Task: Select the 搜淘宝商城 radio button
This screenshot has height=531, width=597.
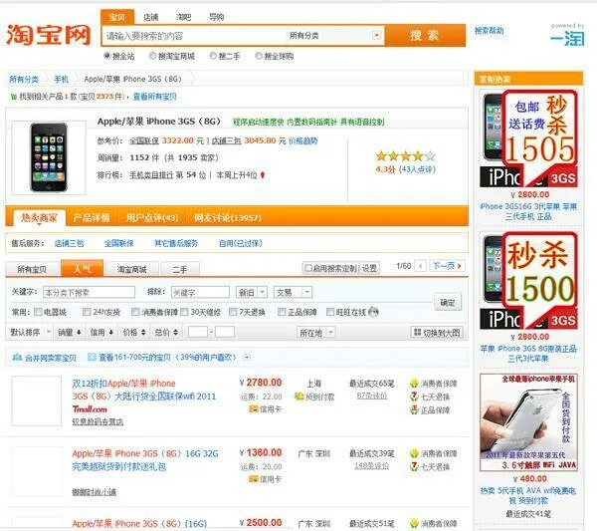Action: [x=152, y=56]
